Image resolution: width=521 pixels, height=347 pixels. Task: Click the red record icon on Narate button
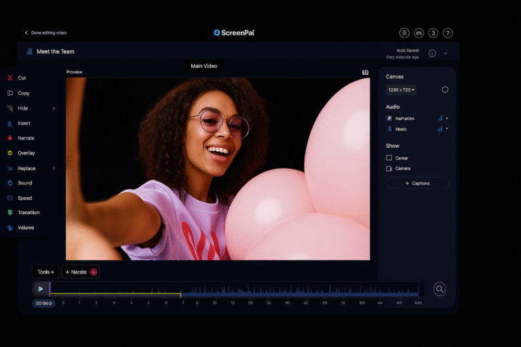coord(94,272)
